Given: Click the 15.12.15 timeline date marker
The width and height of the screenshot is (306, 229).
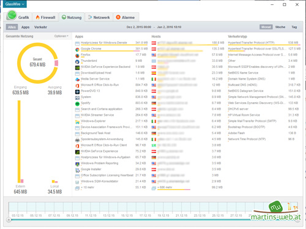Looking at the screenshot, I should (x=127, y=216).
